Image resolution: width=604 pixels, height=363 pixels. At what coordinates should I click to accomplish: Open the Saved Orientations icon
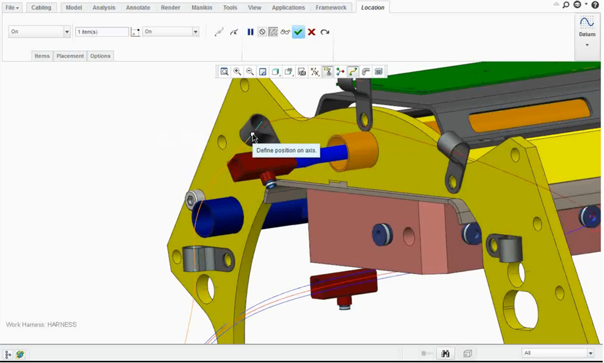(x=288, y=72)
